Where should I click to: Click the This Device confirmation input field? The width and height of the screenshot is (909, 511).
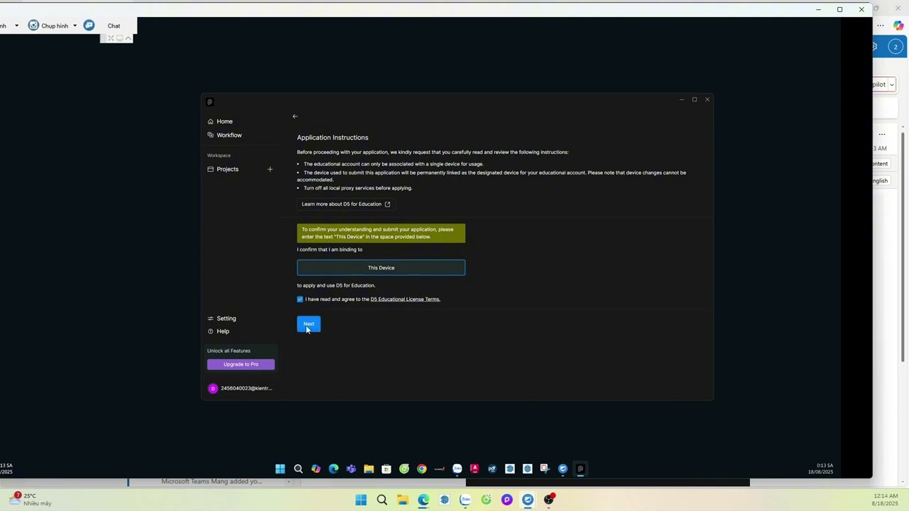coord(381,268)
